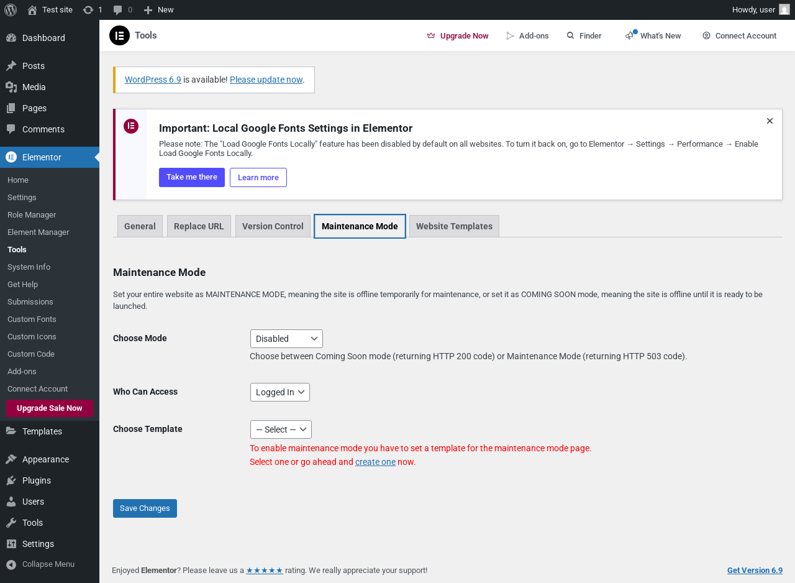This screenshot has width=795, height=583.
Task: Open System Info in Elementor submenu
Action: click(x=29, y=267)
